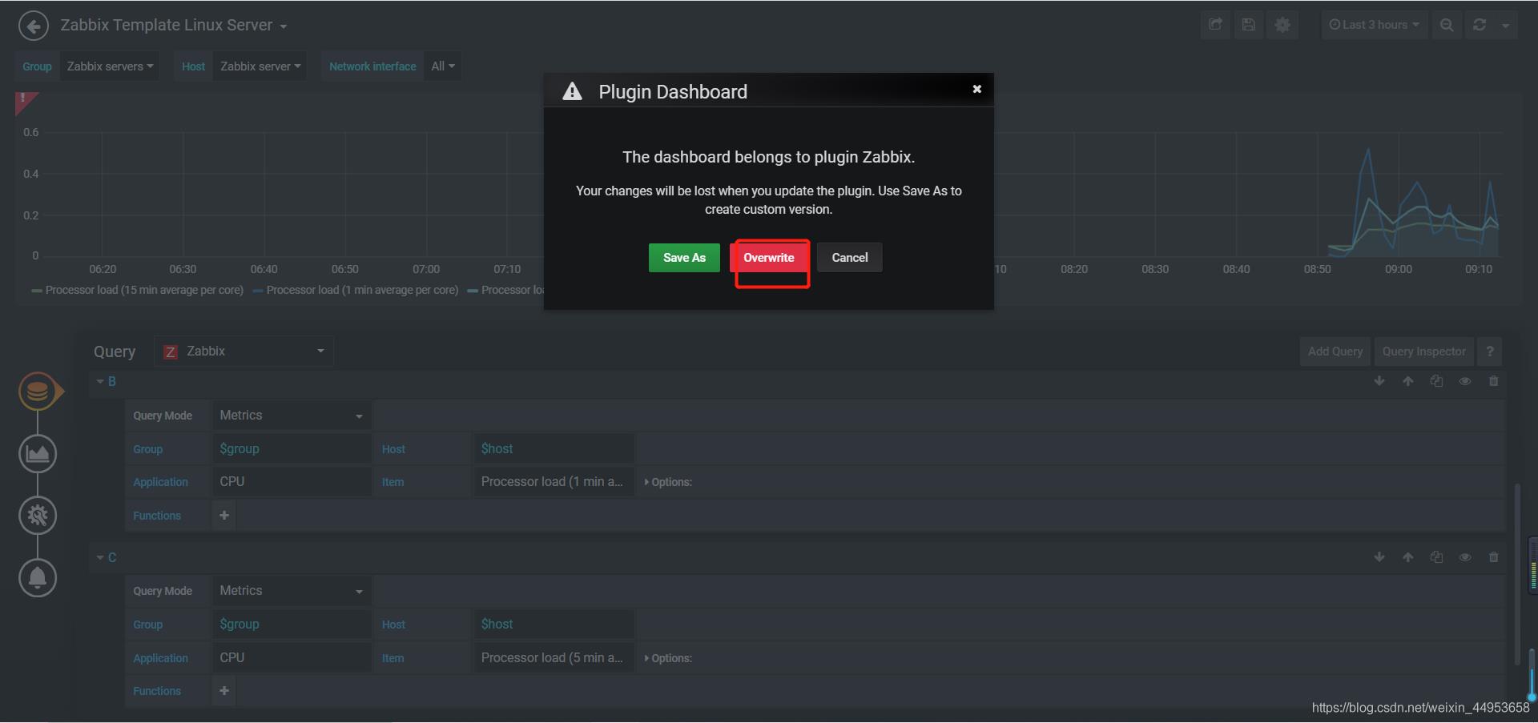
Task: Expand query B Options
Action: pos(668,482)
